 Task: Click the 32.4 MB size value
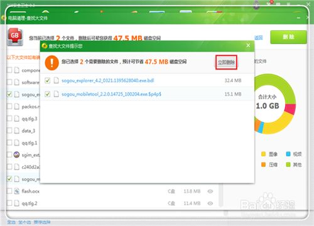[233, 80]
